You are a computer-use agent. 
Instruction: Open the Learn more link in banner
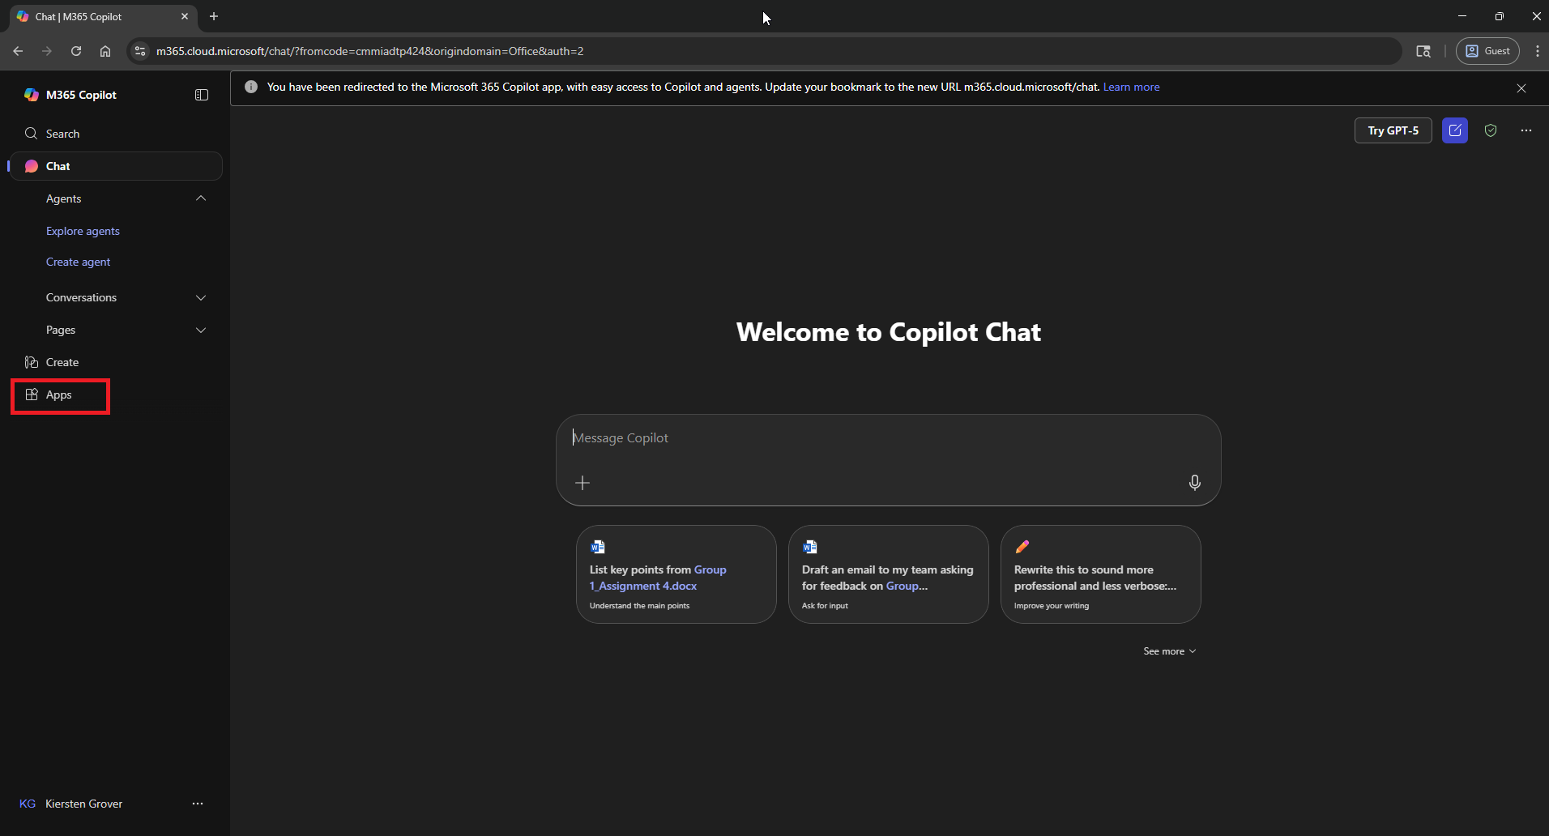pyautogui.click(x=1131, y=87)
